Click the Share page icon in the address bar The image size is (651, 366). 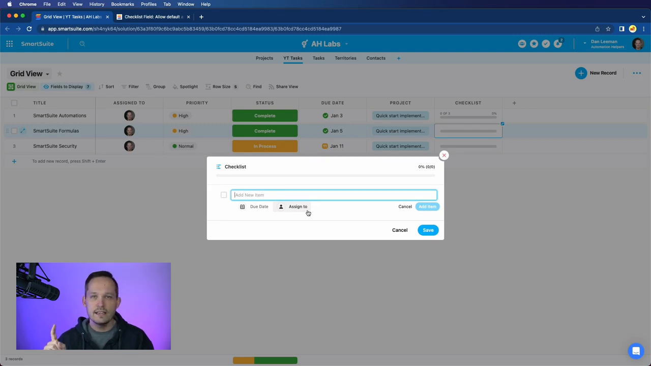pyautogui.click(x=597, y=29)
